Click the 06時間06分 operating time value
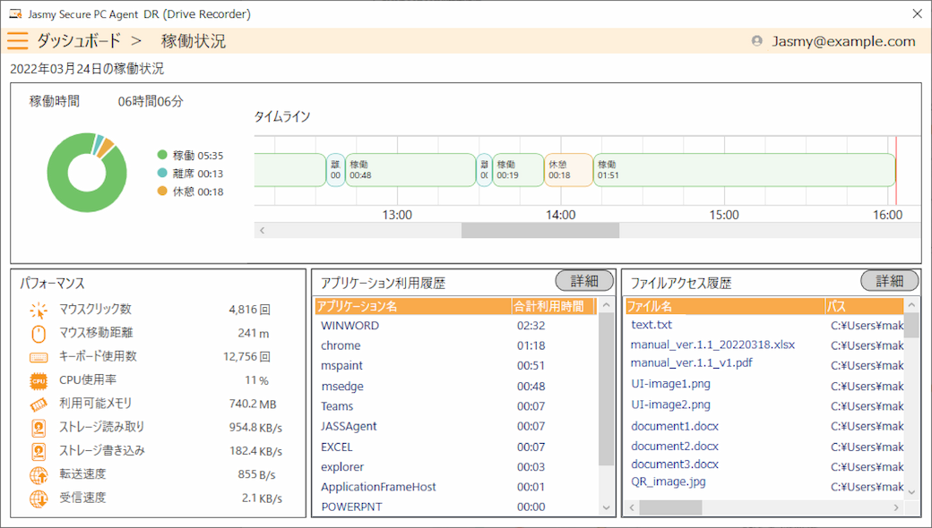Screen dimensions: 932x528 (151, 101)
